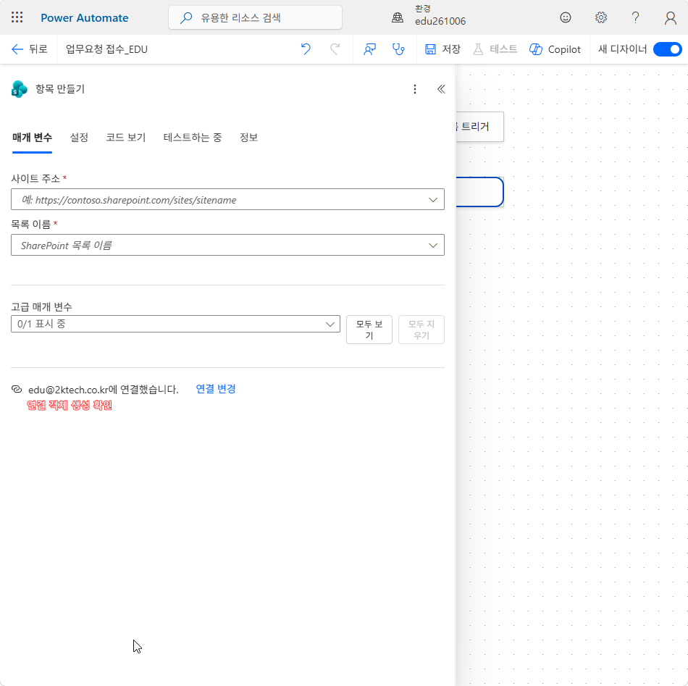
Task: Open the 정보 tab
Action: 248,138
